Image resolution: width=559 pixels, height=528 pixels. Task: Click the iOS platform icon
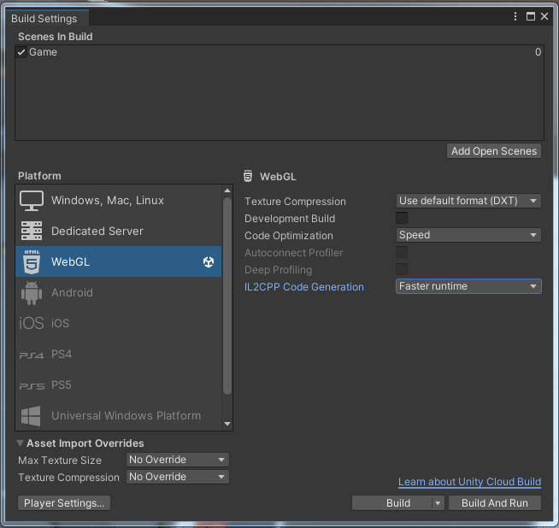tap(32, 323)
